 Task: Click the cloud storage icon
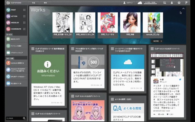click(x=140, y=3)
